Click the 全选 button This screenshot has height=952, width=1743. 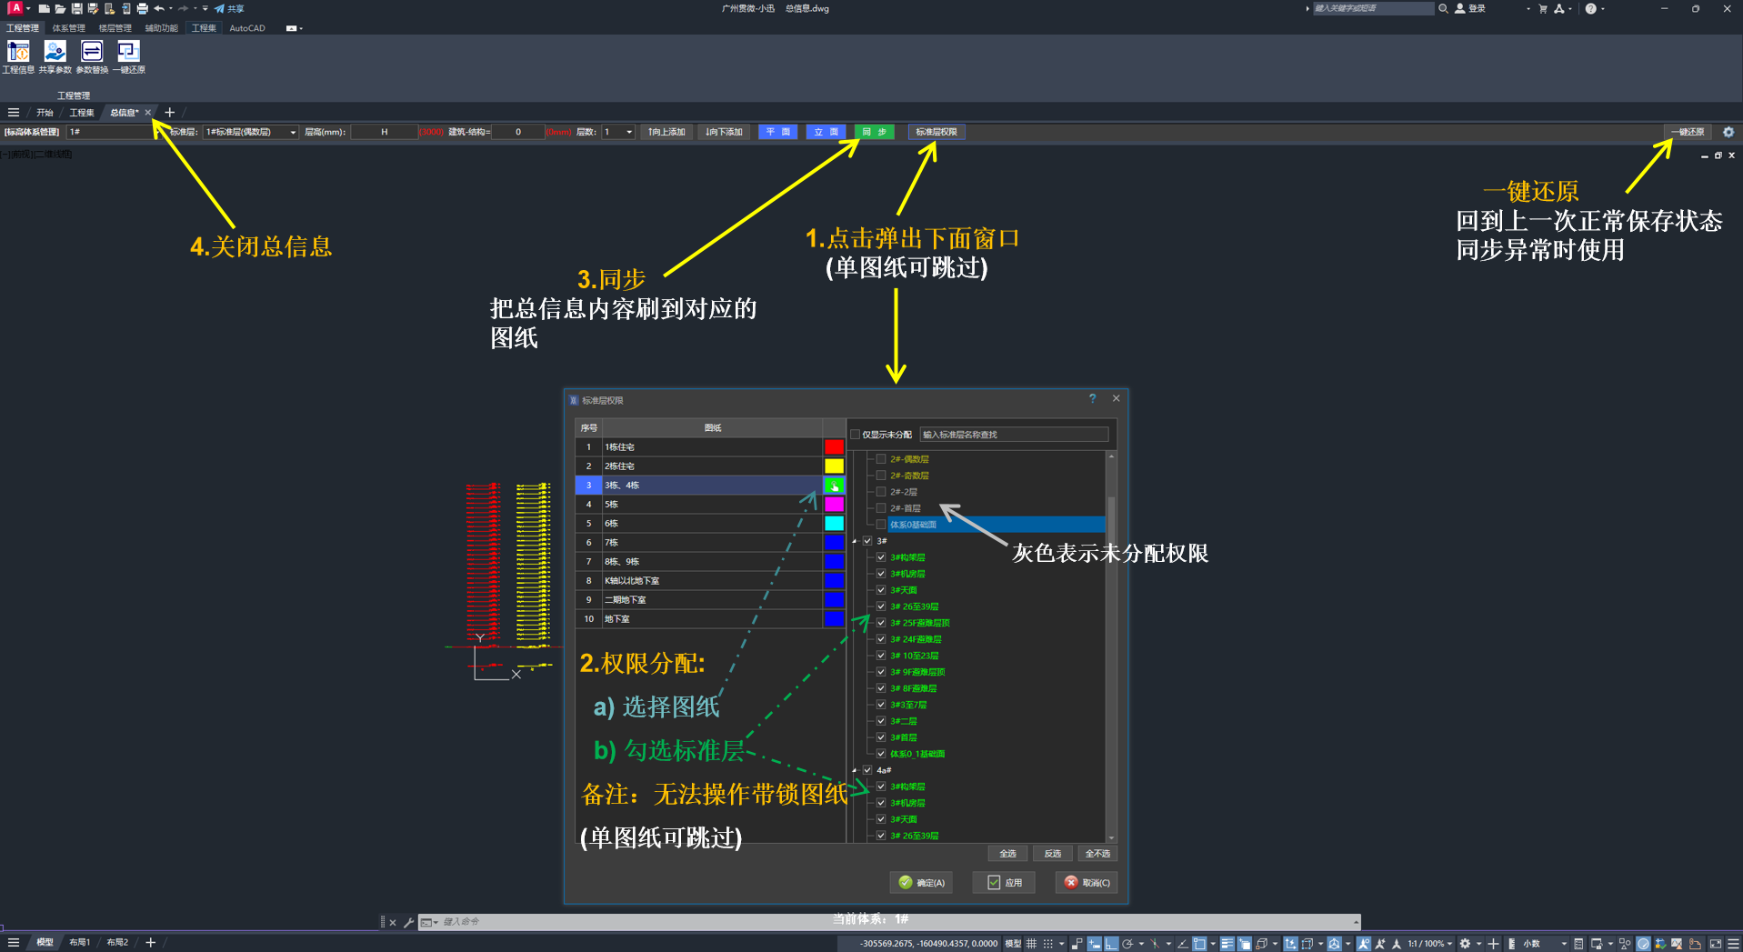pos(1007,854)
